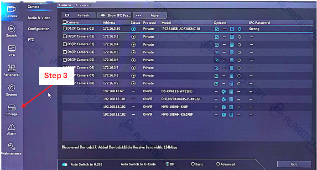The image size is (317, 170).
Task: Check the D4(IP Camera 04) checkbox
Action: point(65,52)
